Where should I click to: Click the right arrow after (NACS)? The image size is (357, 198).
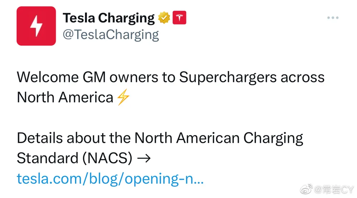(x=144, y=158)
